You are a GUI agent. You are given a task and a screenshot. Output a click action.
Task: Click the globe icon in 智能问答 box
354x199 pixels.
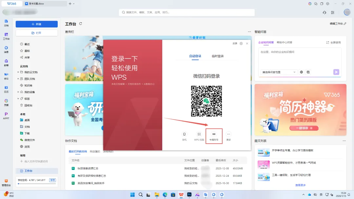[x=302, y=72]
